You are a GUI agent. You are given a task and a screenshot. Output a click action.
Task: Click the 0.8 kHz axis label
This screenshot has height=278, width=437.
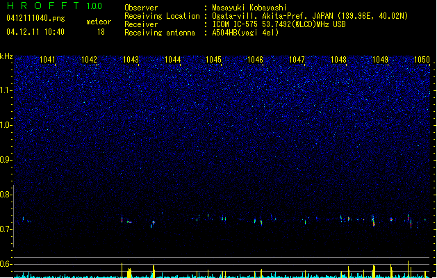tap(6, 195)
